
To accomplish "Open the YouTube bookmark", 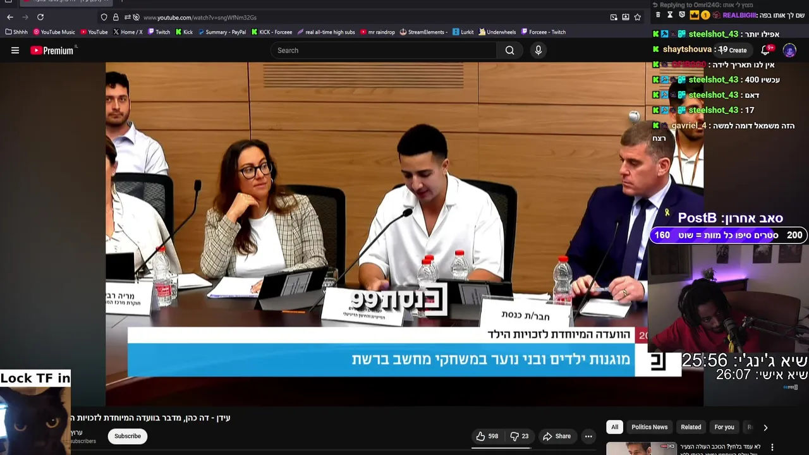I will (94, 32).
